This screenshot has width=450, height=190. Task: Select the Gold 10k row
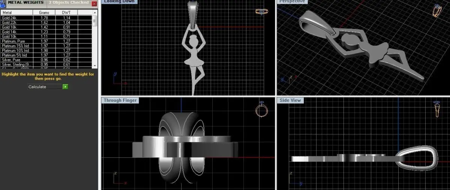coord(46,36)
